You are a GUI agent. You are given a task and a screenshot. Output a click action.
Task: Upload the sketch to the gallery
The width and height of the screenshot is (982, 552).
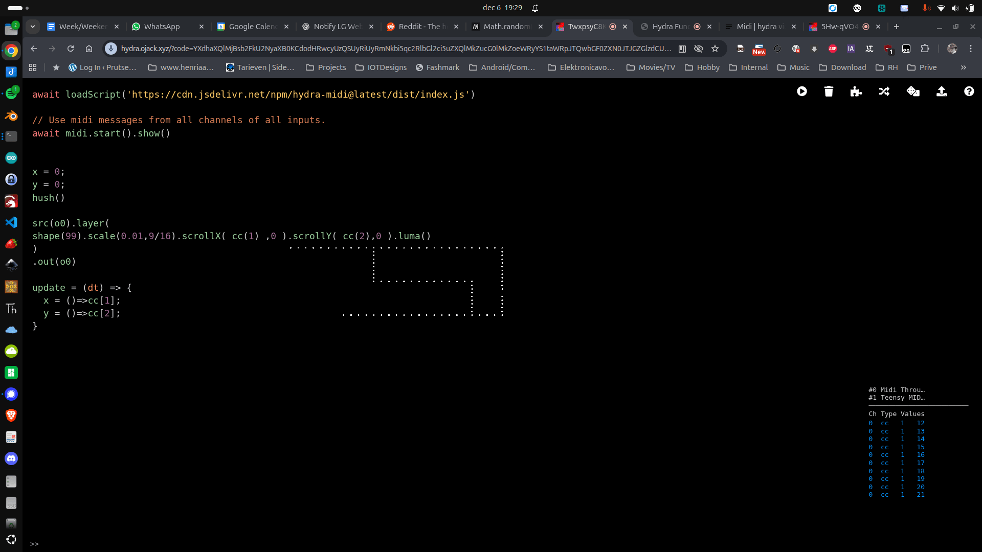941,91
